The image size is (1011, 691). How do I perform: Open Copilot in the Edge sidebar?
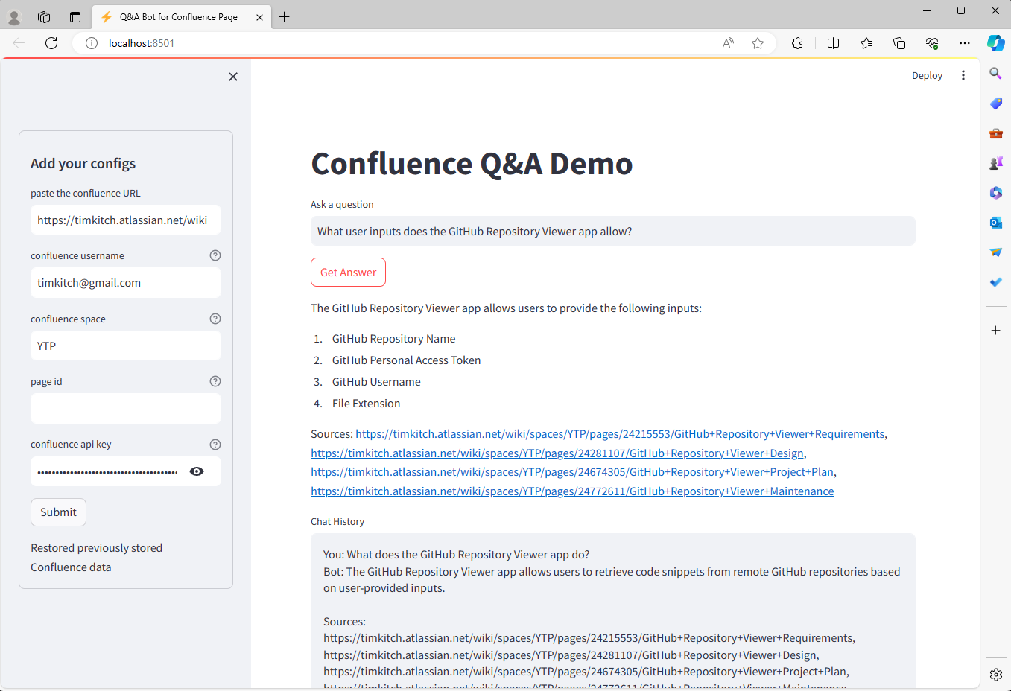996,43
